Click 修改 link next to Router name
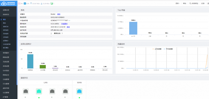 [59, 14]
